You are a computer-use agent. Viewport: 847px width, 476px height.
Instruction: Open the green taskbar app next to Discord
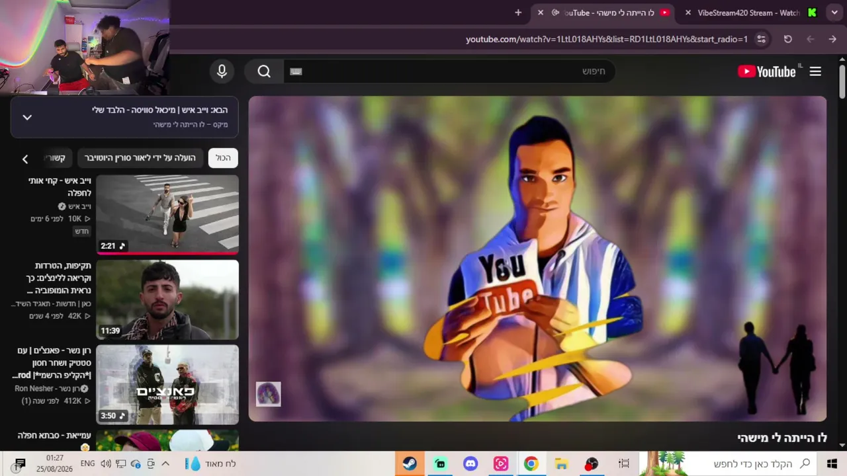click(x=440, y=463)
